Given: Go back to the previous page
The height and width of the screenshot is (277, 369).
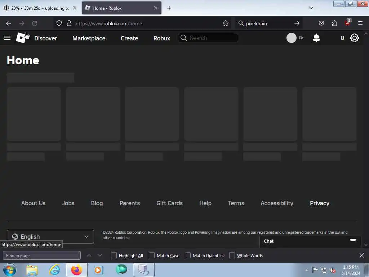Looking at the screenshot, I should point(9,23).
